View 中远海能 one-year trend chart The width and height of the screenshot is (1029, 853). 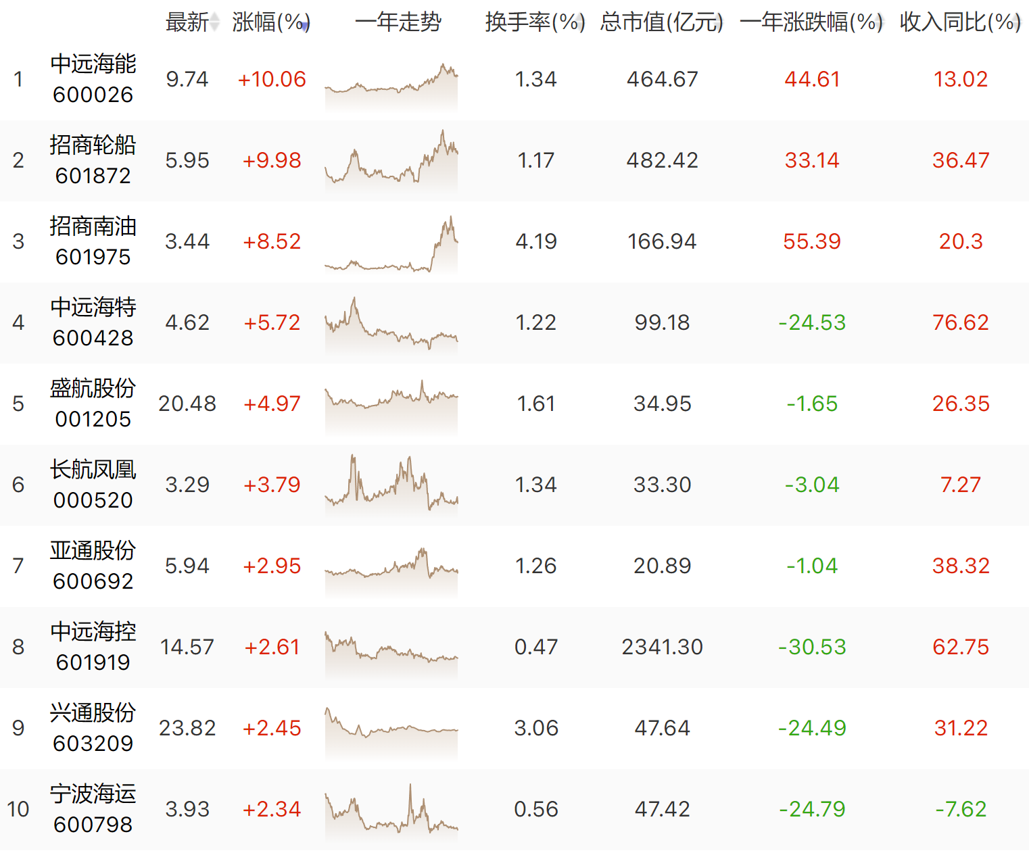click(x=391, y=87)
